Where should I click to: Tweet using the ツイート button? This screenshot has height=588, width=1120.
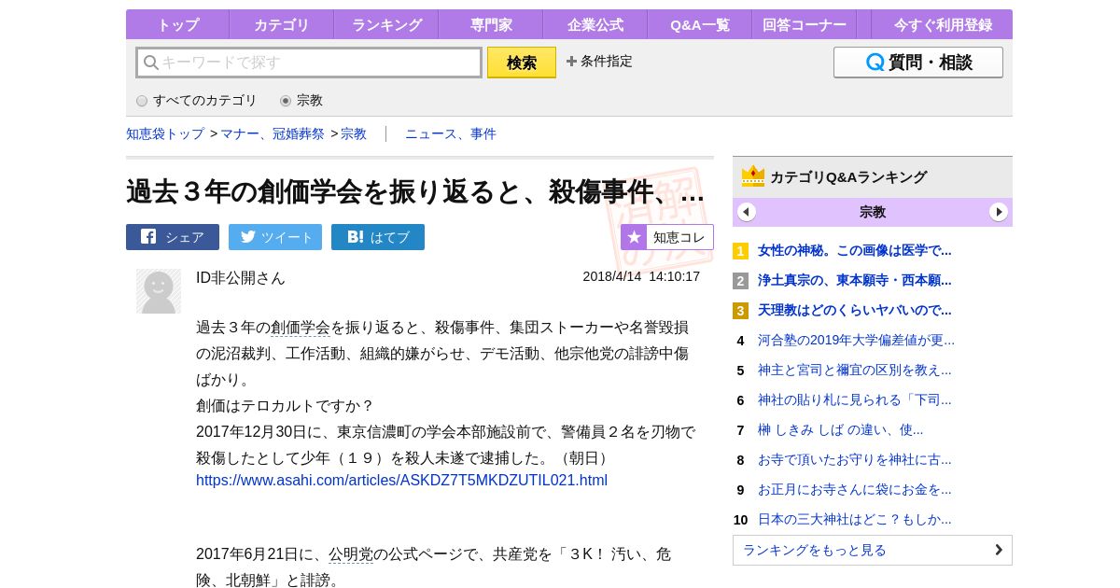pyautogui.click(x=275, y=237)
